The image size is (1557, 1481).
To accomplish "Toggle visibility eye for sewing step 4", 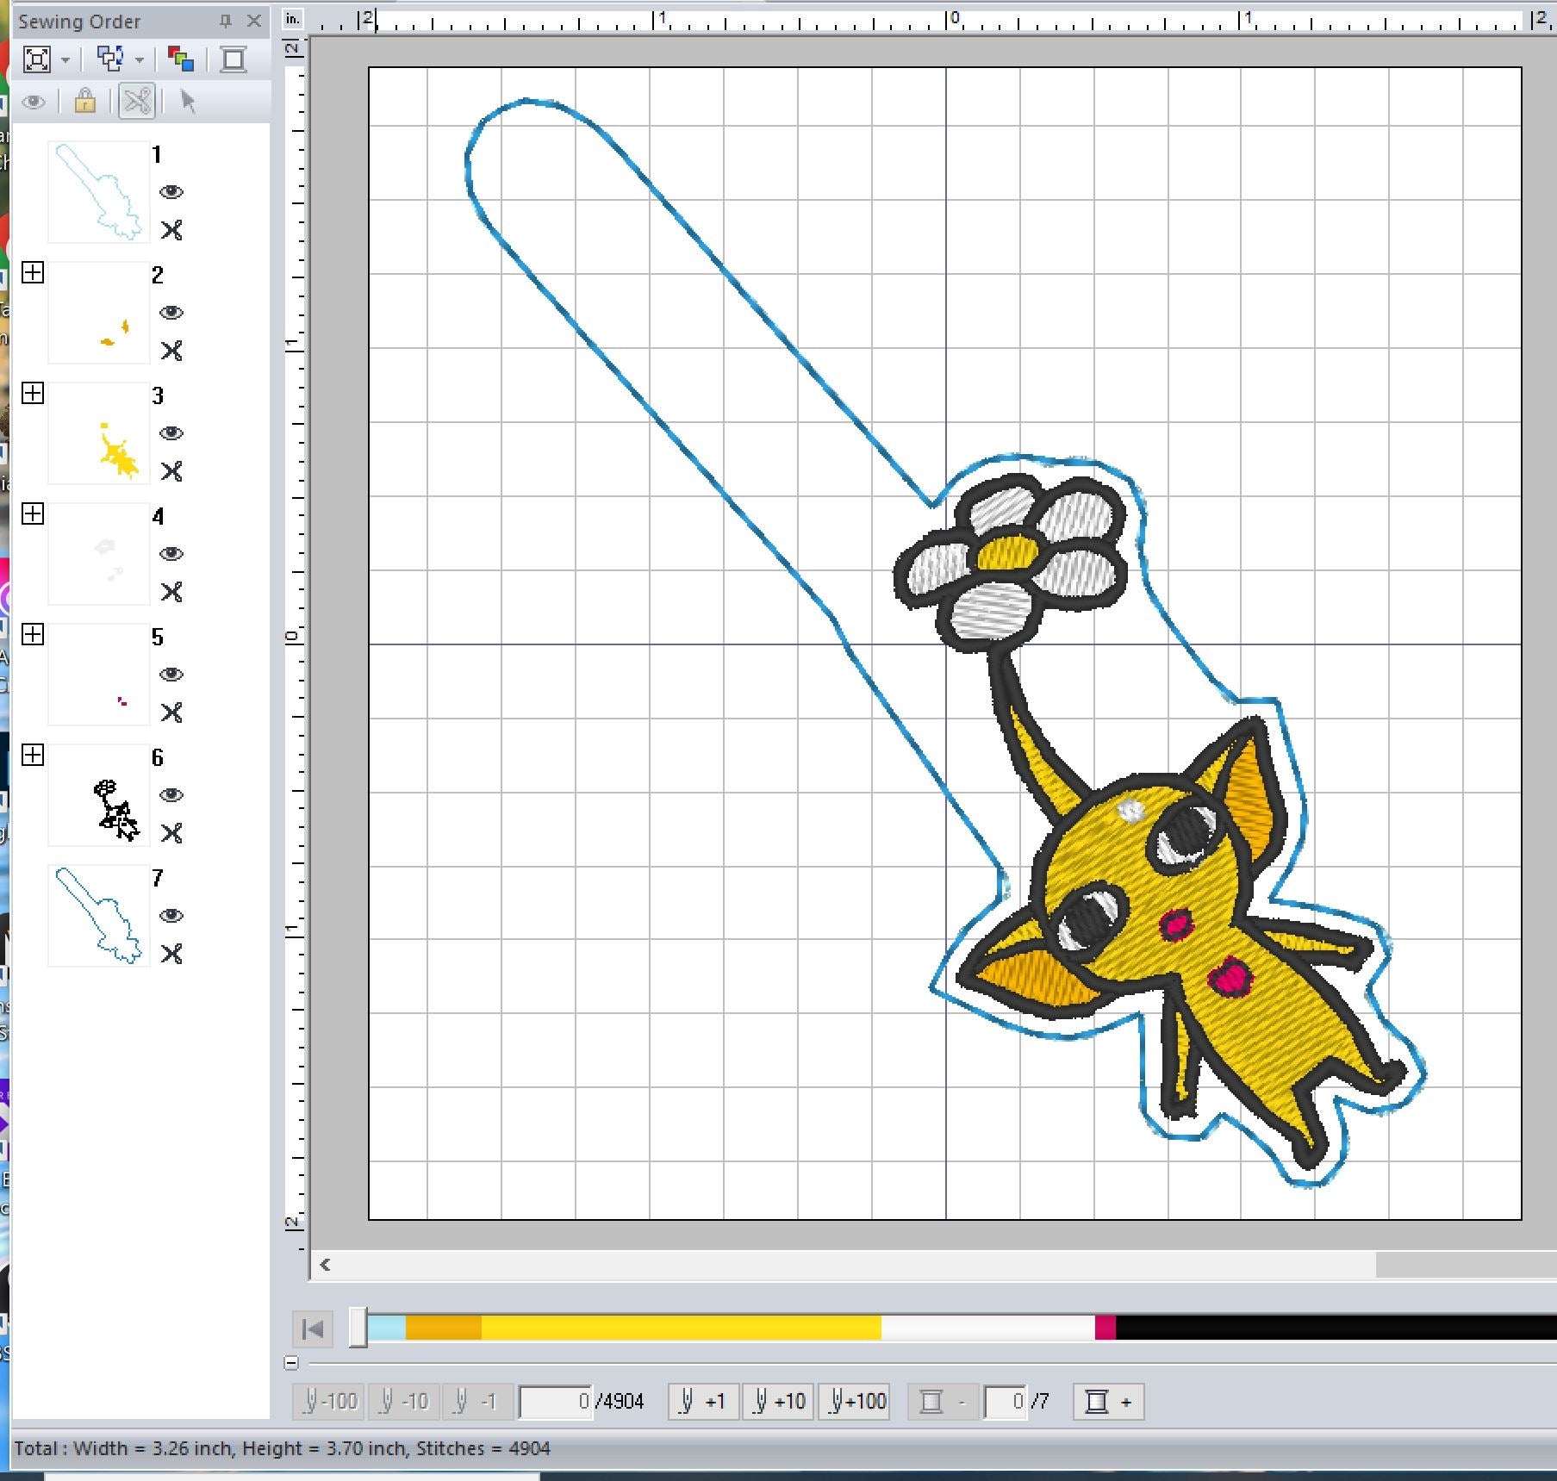I will [x=171, y=554].
